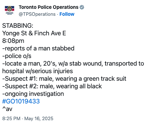Click the STABBING: heading text

point(18,26)
